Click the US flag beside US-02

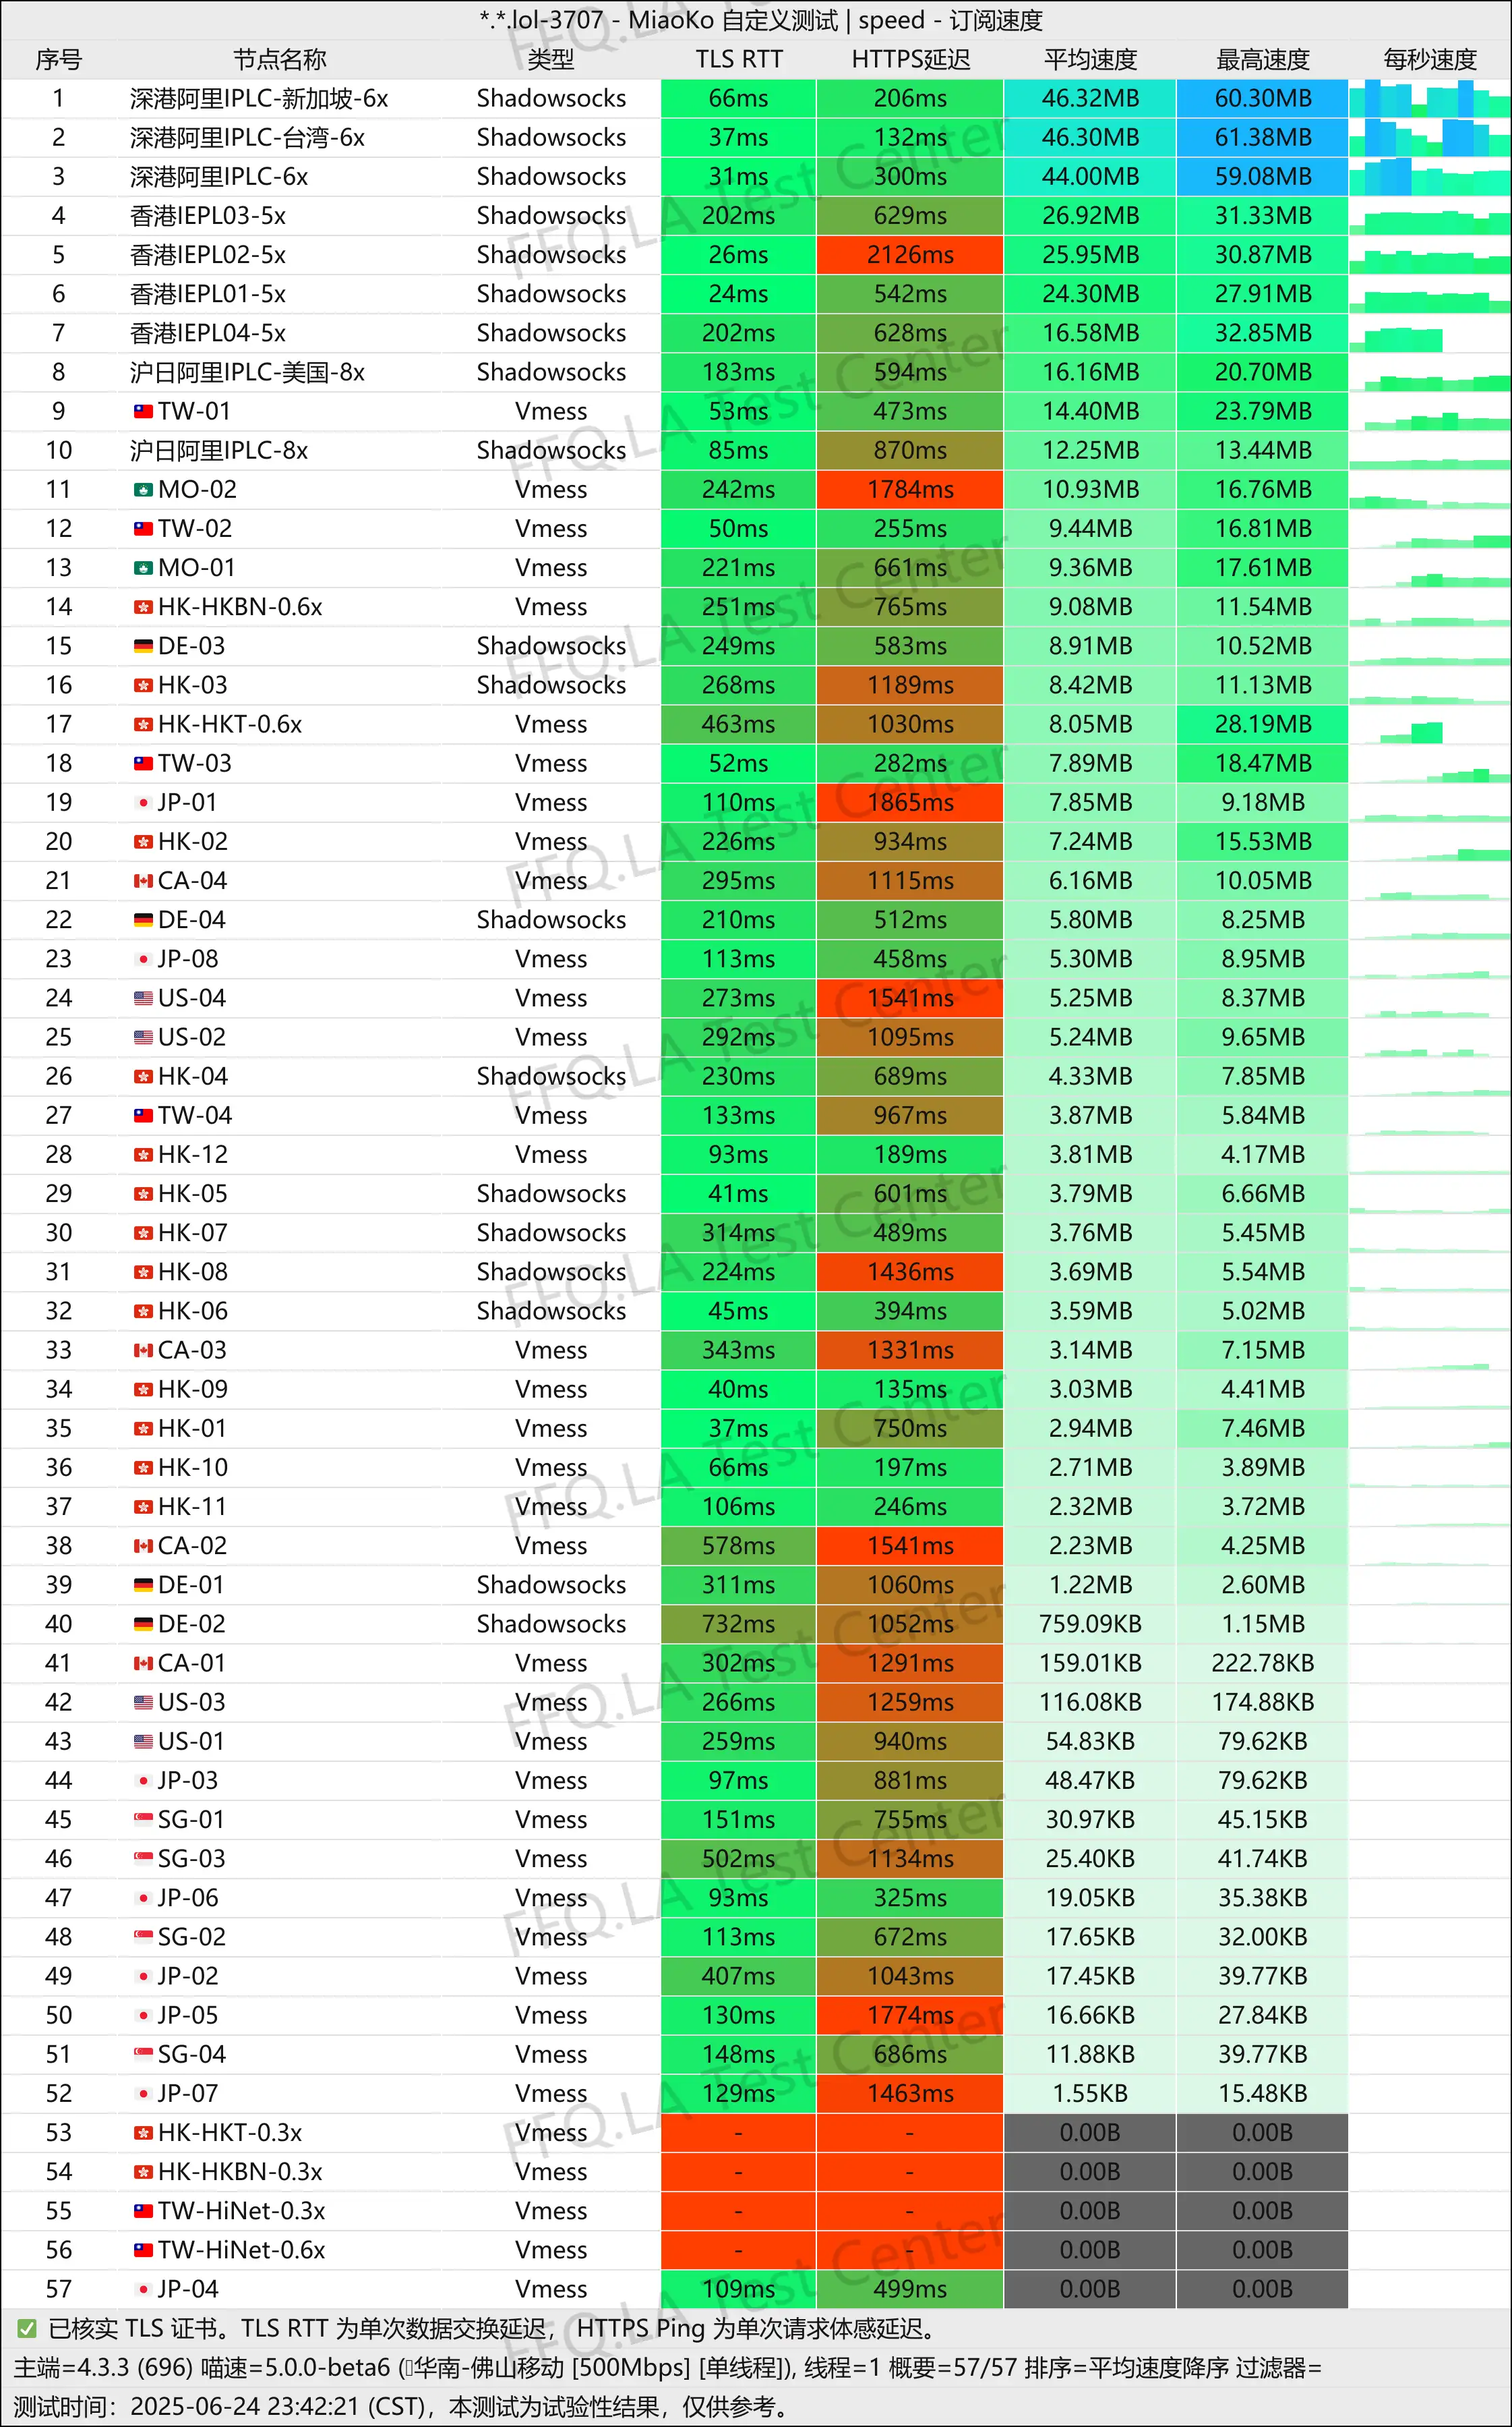[x=143, y=1037]
